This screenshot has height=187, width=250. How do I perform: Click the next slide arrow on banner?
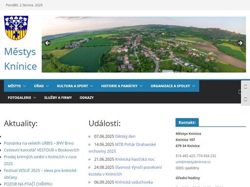pos(240,43)
